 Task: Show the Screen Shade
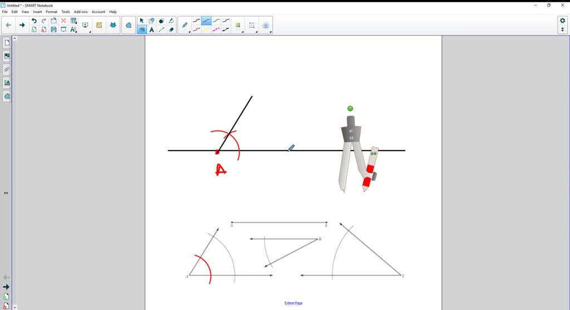(63, 29)
